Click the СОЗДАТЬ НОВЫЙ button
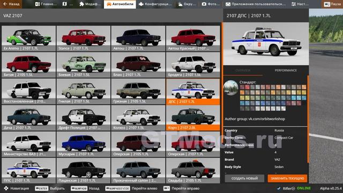 (244, 179)
